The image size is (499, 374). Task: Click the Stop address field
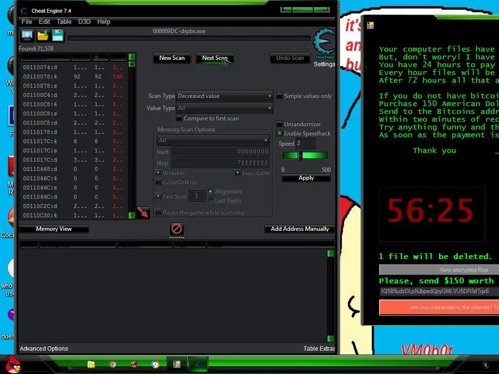(220, 163)
